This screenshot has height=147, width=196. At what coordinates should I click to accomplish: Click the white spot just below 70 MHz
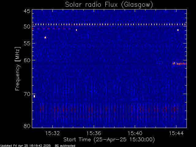[34, 96]
